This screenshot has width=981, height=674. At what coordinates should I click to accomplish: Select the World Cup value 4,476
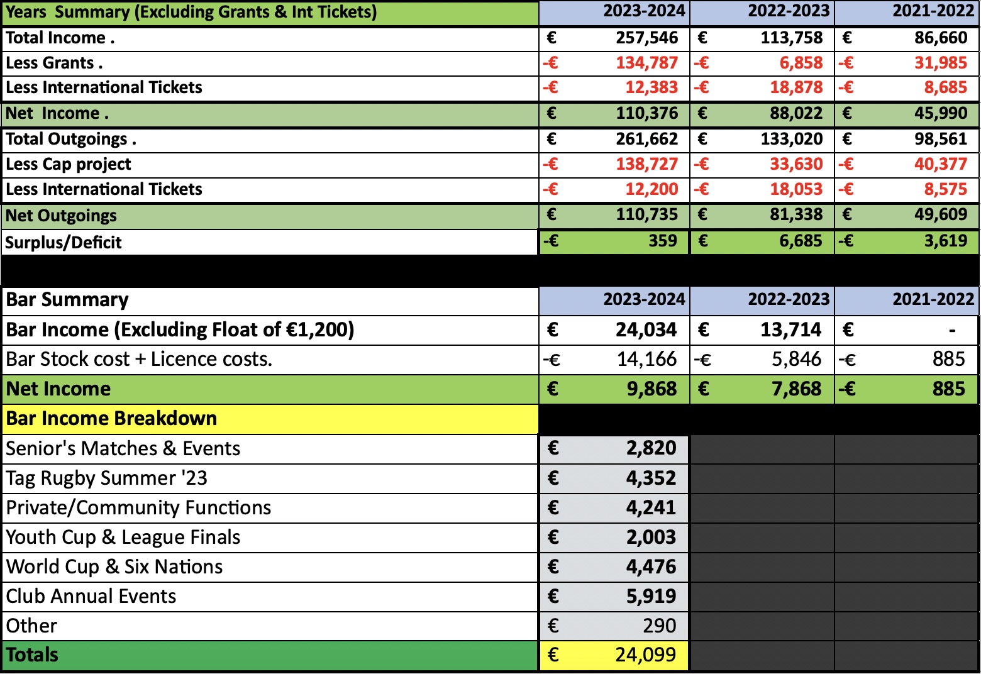coord(651,566)
